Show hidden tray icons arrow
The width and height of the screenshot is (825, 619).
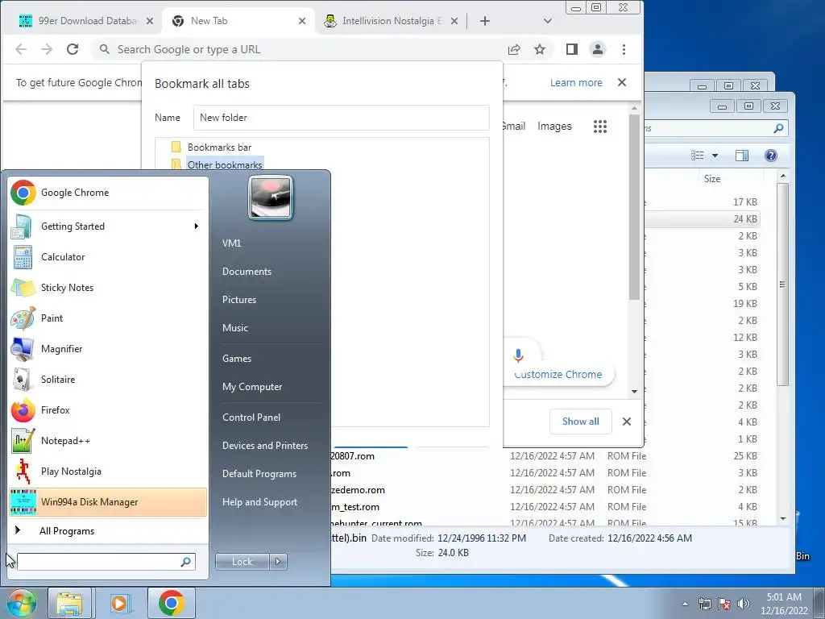tap(685, 604)
